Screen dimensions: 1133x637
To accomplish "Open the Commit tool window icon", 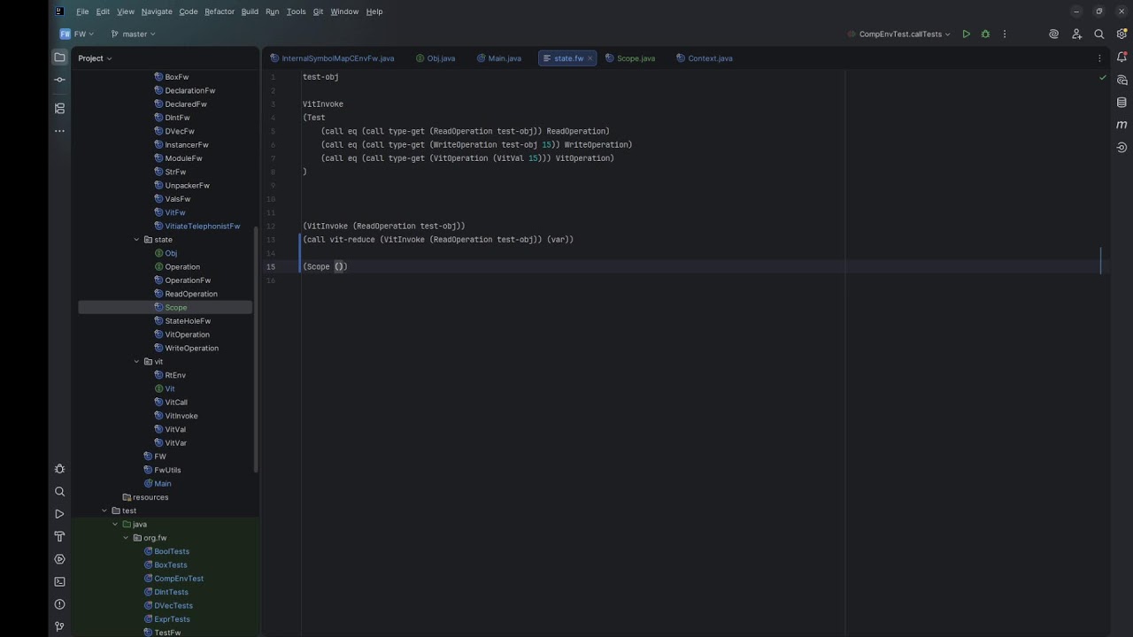I will 59,80.
